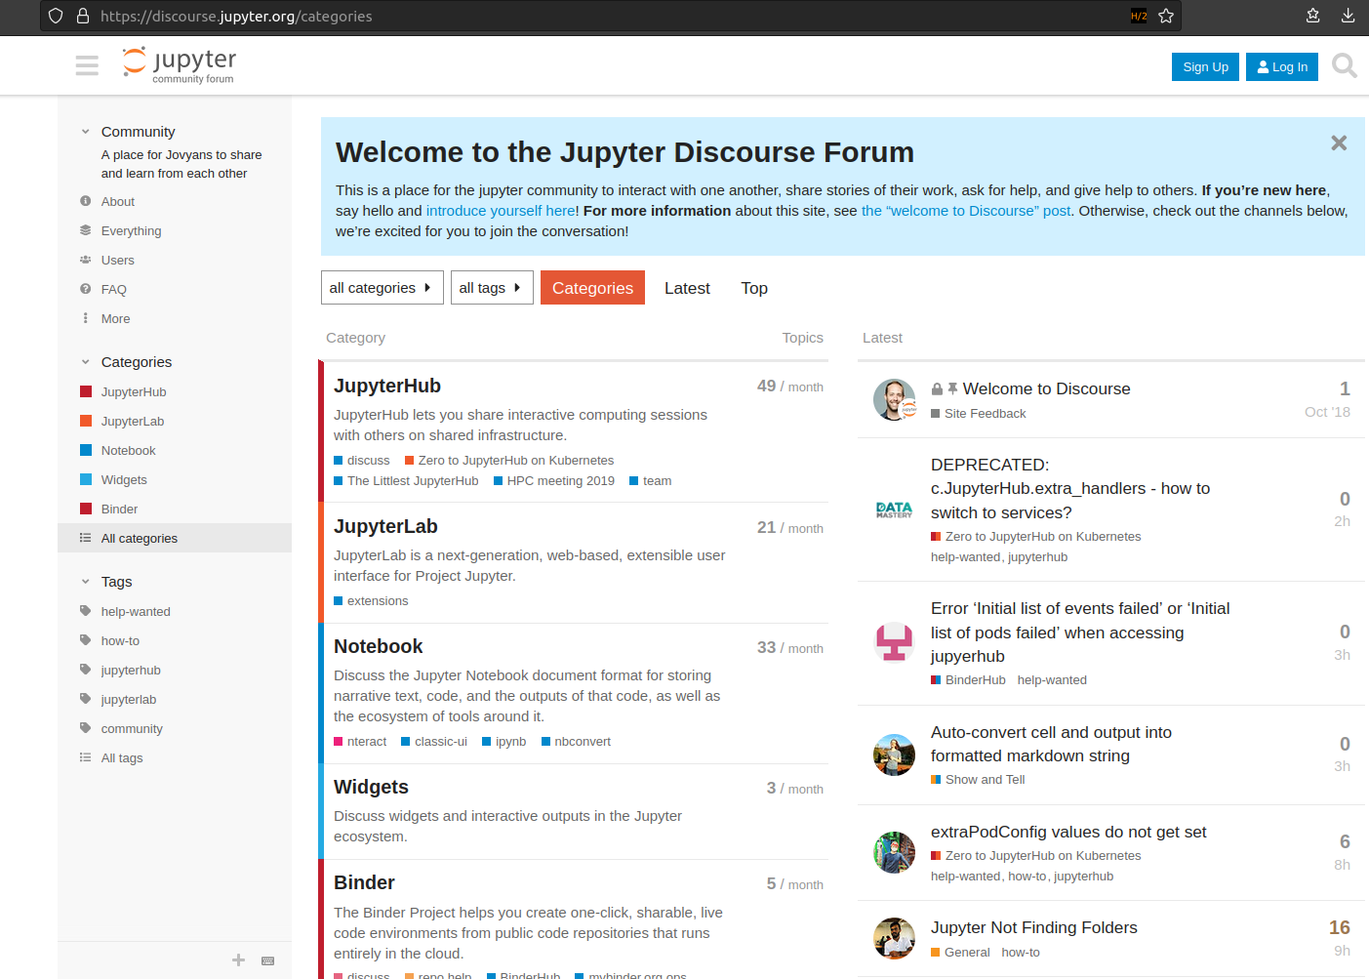Open the extensions subcategory under JupyterLab
This screenshot has height=979, width=1369.
pos(371,601)
